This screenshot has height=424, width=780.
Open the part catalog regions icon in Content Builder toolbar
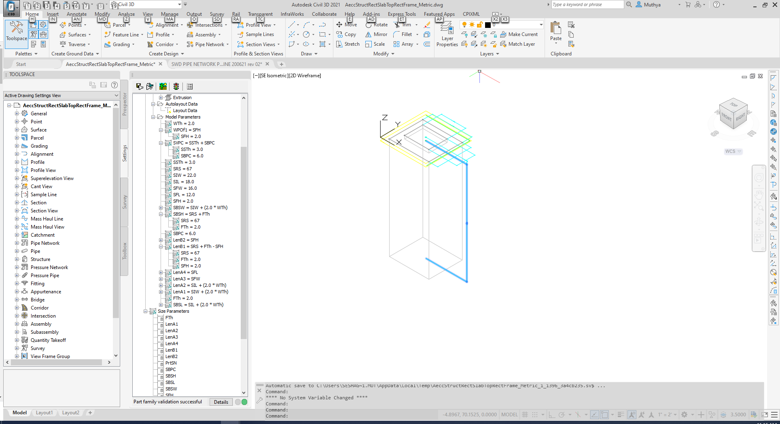163,86
